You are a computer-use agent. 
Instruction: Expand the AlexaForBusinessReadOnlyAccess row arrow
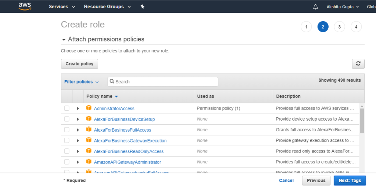pyautogui.click(x=78, y=151)
